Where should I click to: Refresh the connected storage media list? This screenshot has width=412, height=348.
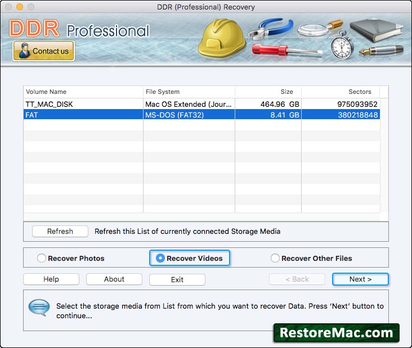coord(60,231)
